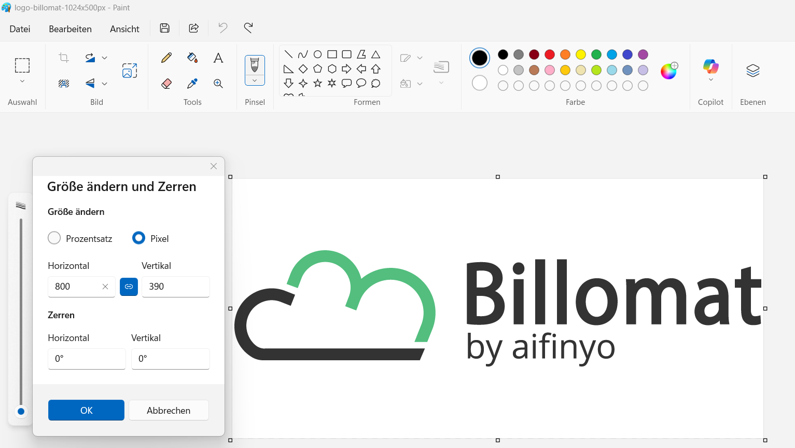795x448 pixels.
Task: Click the Remove background icon
Action: (x=64, y=83)
